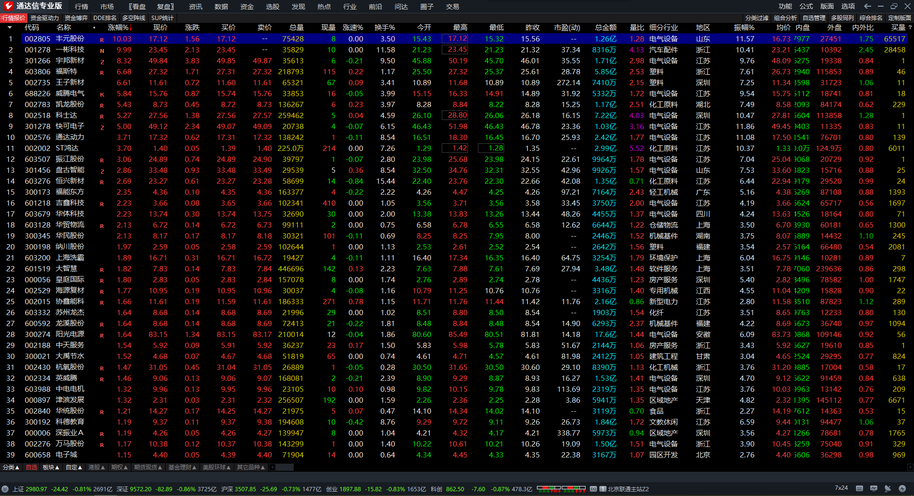Click the question mark icon after 买量 header
This screenshot has height=496, width=914.
[x=910, y=28]
